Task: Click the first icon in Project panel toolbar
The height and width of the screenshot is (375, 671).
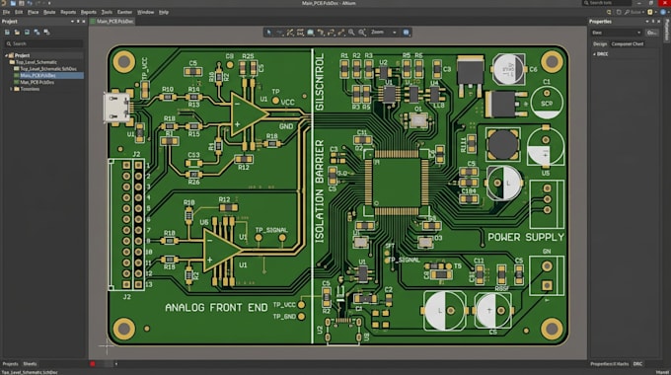Action: pos(7,33)
